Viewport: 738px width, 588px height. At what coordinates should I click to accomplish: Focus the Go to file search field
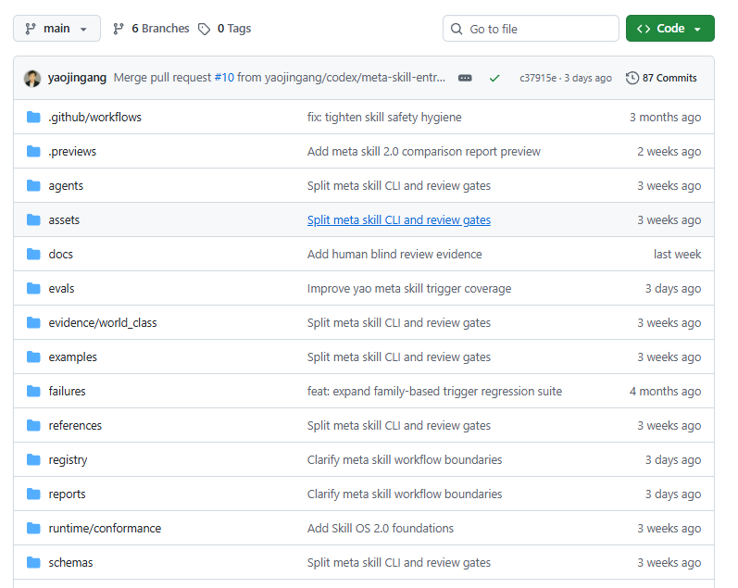(531, 29)
